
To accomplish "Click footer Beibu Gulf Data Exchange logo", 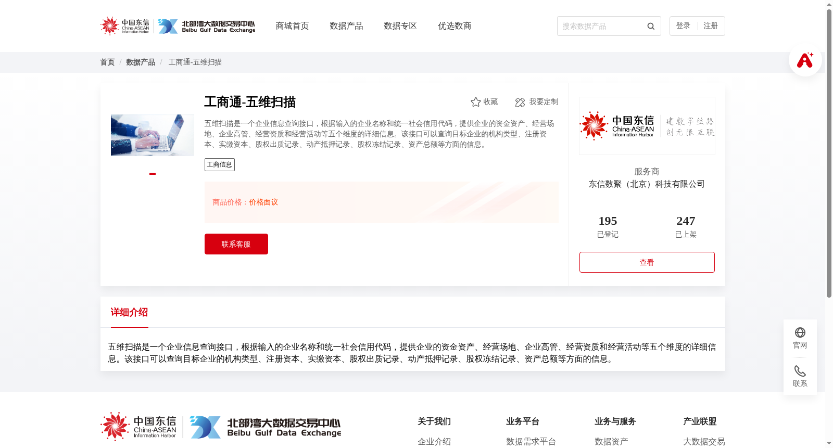I will (265, 427).
